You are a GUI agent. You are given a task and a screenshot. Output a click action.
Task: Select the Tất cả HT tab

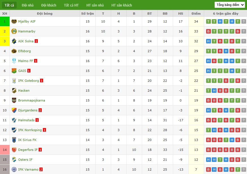71,5
